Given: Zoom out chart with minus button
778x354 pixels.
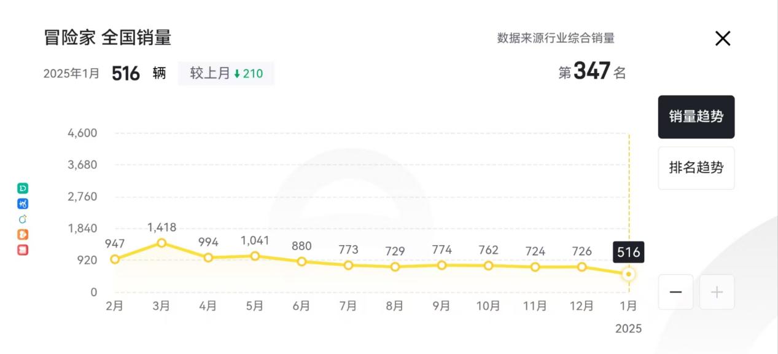Looking at the screenshot, I should tap(675, 292).
